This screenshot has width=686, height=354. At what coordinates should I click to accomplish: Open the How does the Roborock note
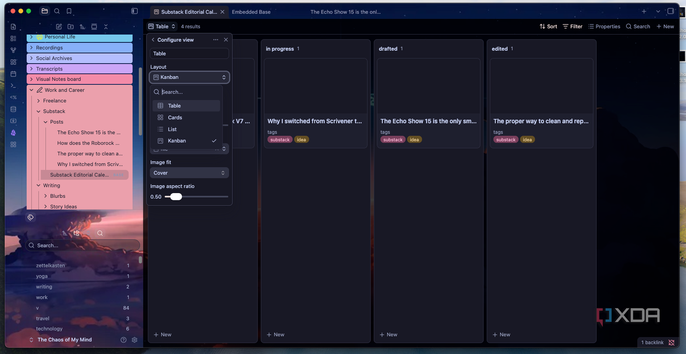coord(89,143)
